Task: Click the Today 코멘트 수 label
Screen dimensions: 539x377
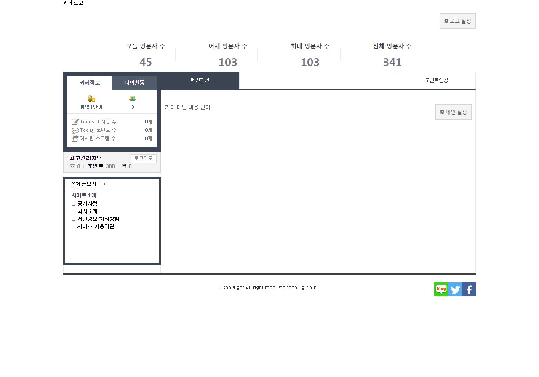Action: click(x=98, y=131)
